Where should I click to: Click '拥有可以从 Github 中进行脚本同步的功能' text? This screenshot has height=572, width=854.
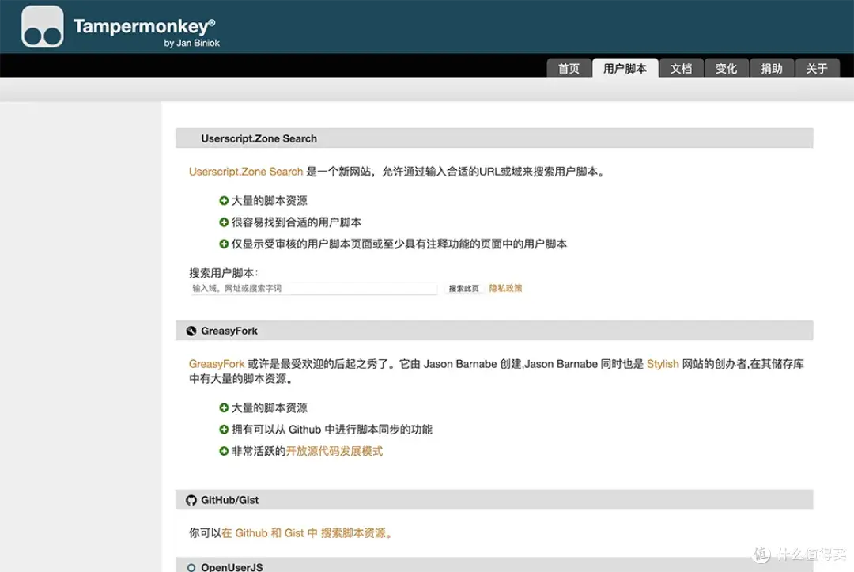tap(332, 430)
